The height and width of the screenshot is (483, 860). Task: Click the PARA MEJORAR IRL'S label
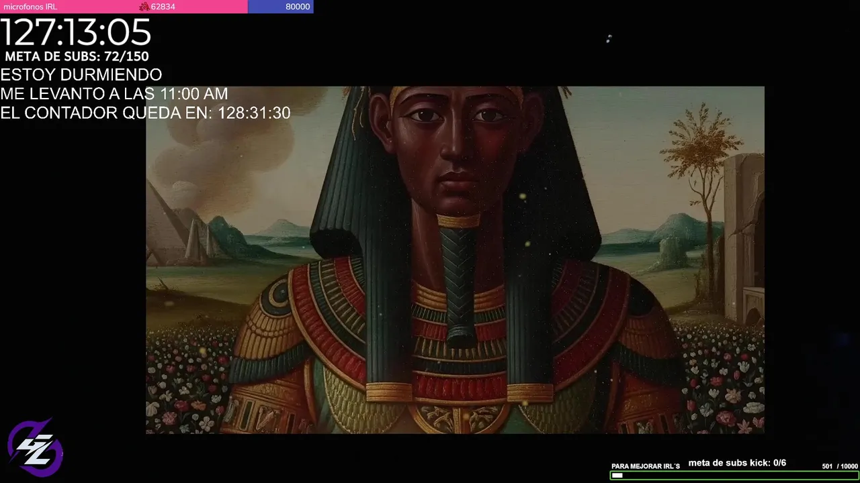point(646,466)
